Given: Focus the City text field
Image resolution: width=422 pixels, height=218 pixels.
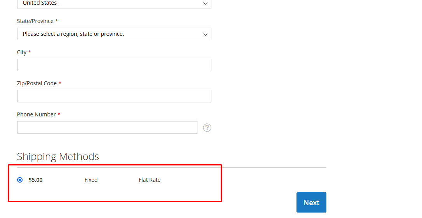Looking at the screenshot, I should tap(114, 65).
